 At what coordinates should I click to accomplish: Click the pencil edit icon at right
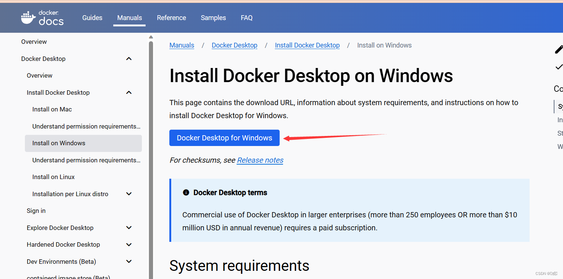[x=559, y=49]
